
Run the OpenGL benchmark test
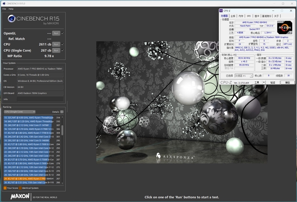(x=56, y=33)
